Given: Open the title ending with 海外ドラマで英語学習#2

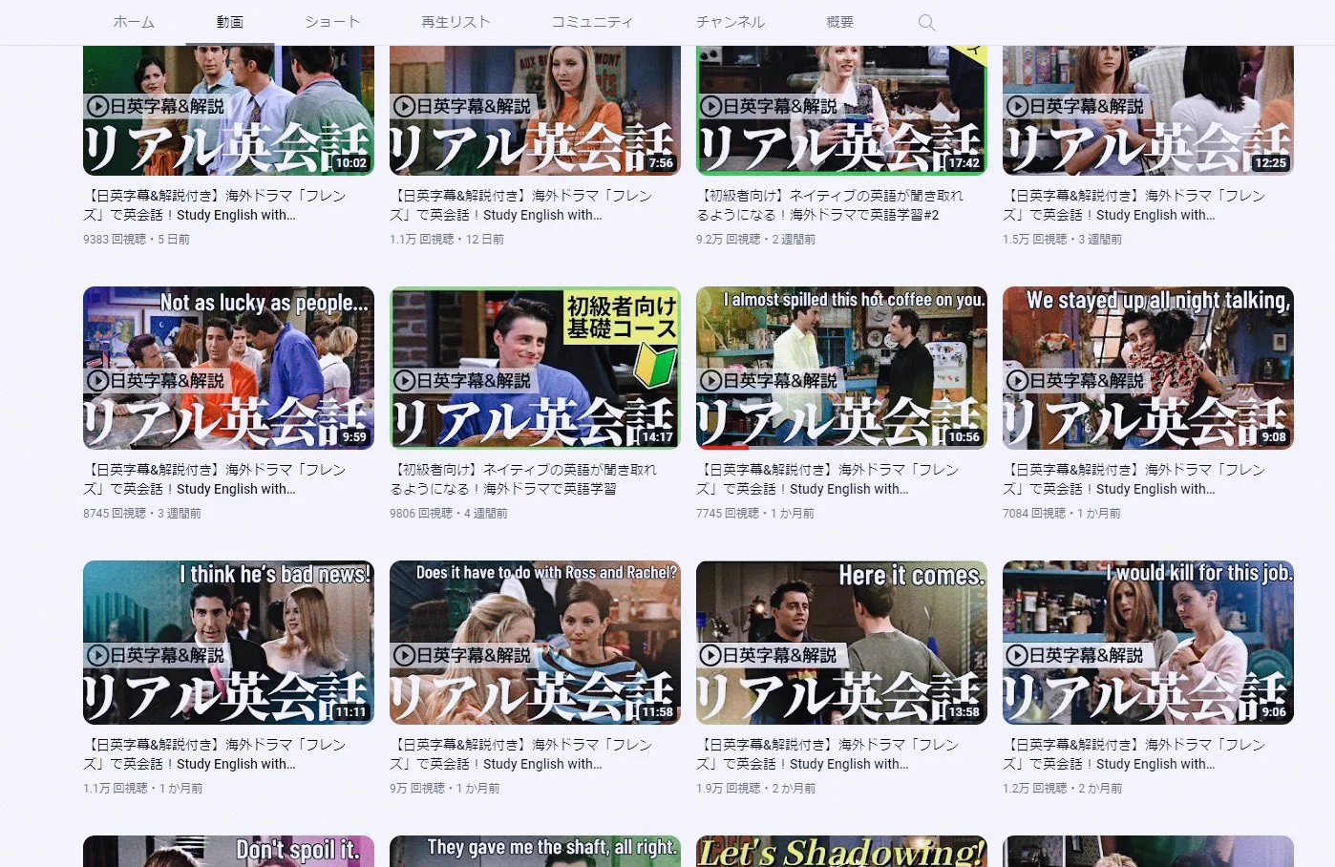Looking at the screenshot, I should coord(831,205).
